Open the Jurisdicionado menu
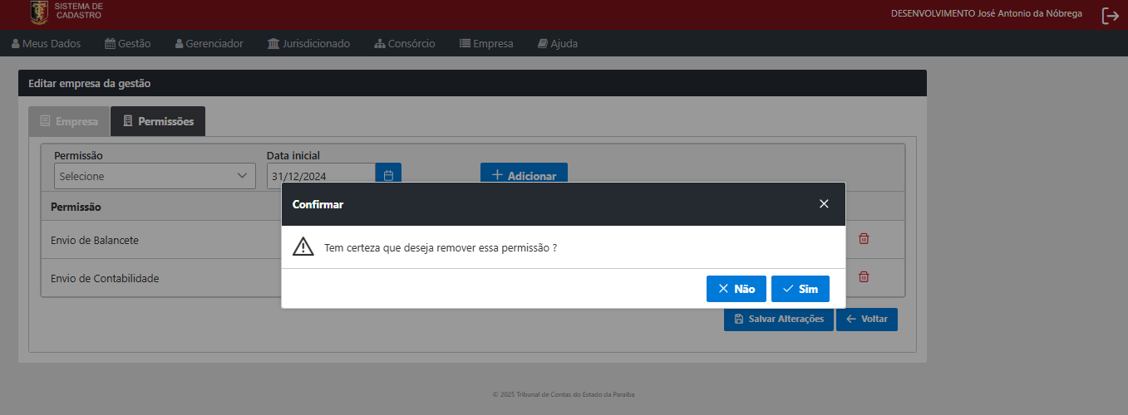This screenshot has height=415, width=1128. pyautogui.click(x=308, y=43)
